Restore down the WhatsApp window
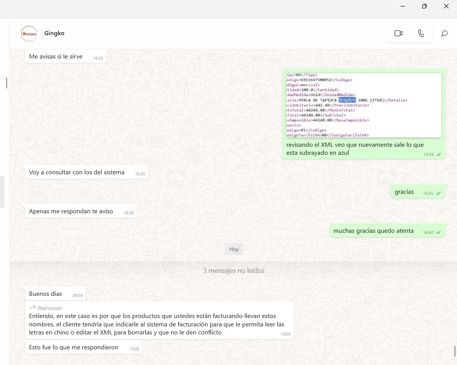457x365 pixels. 424,6
